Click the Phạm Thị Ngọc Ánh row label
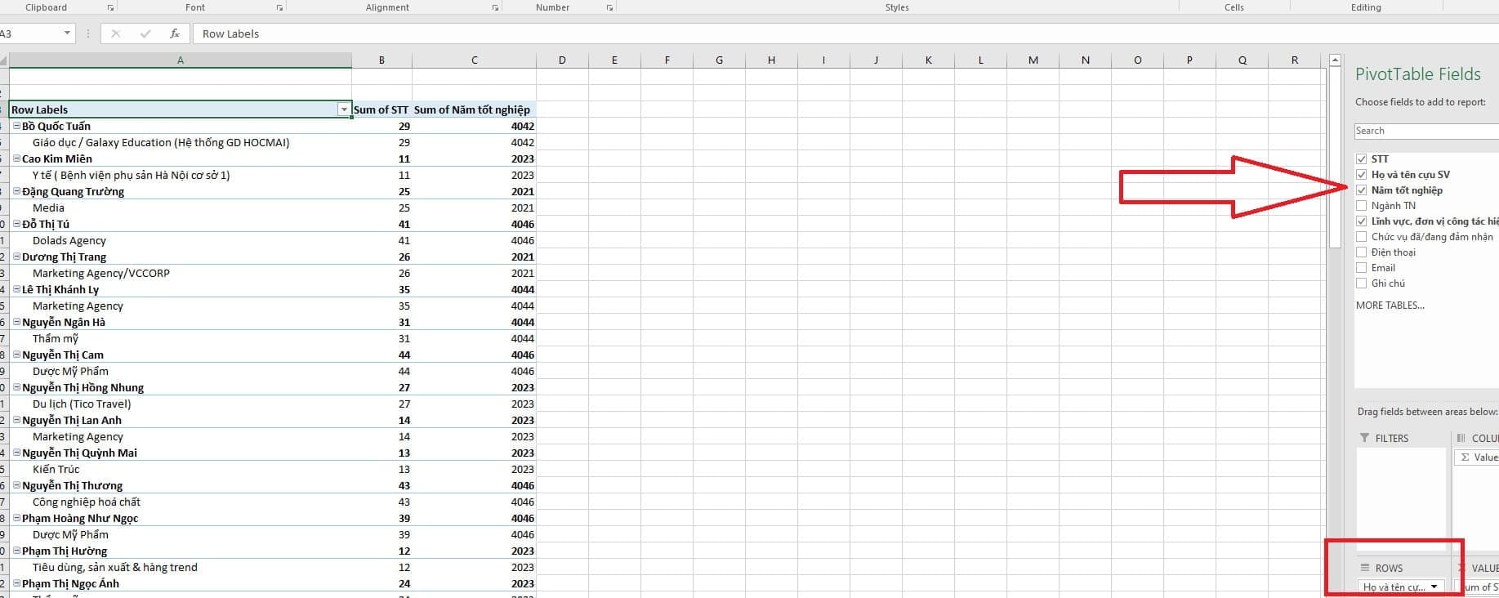This screenshot has height=598, width=1499. point(181,583)
